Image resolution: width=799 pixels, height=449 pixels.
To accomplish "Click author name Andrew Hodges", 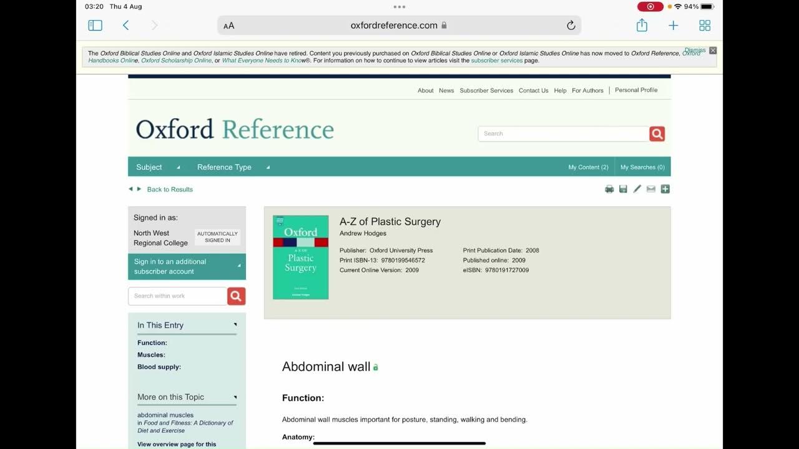I will click(x=363, y=233).
